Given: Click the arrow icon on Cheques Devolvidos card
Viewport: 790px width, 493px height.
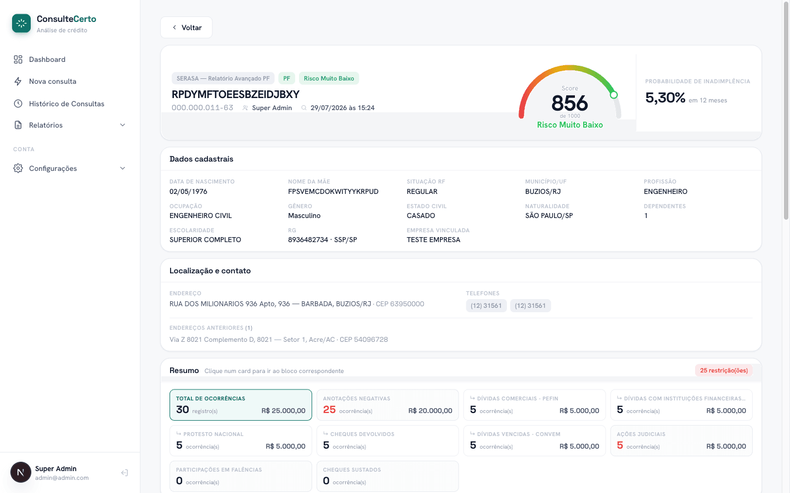Looking at the screenshot, I should [326, 434].
